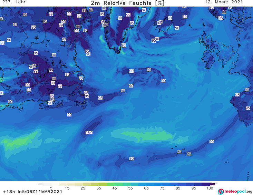Click the legend value '100'
253x195 pixels.
pyautogui.click(x=210, y=188)
